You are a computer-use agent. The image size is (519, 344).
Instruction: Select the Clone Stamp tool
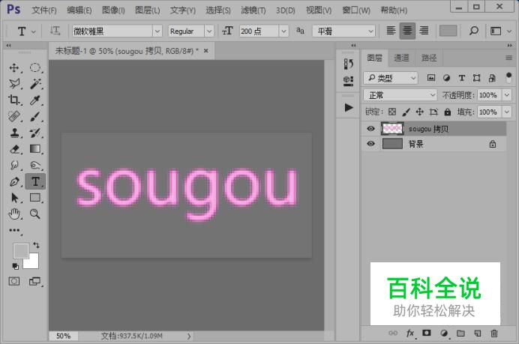(14, 133)
